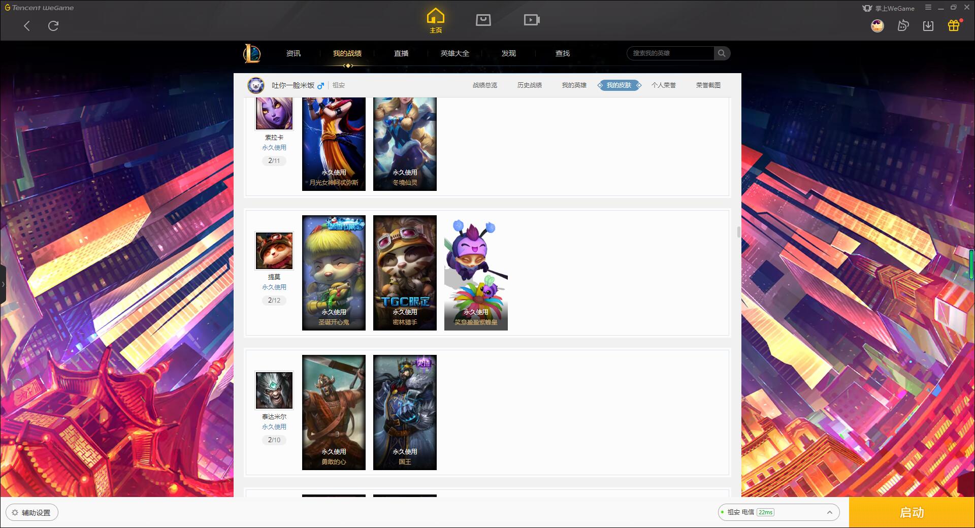The width and height of the screenshot is (975, 528).
Task: Open the 资讯 tab
Action: [x=293, y=53]
